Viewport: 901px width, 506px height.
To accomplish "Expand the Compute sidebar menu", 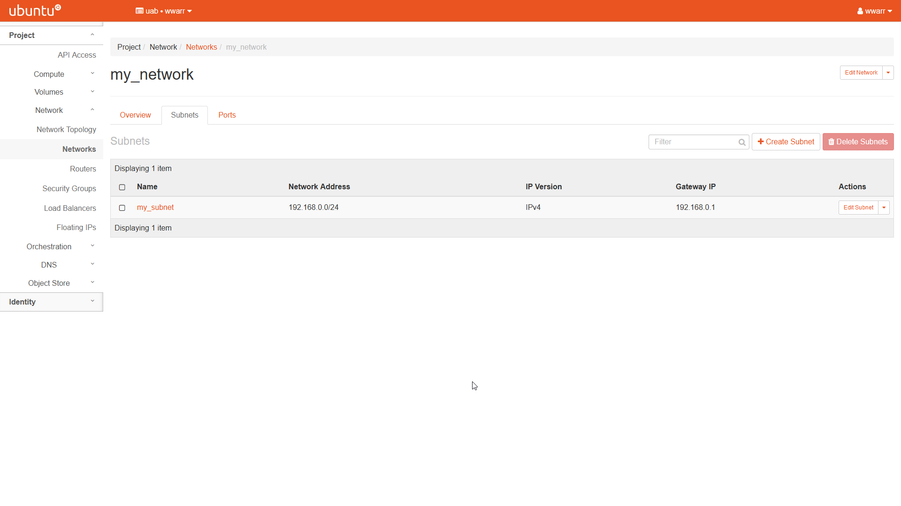I will point(52,74).
